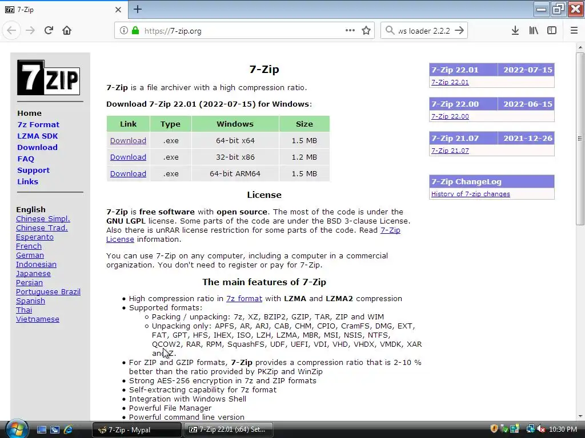Image resolution: width=585 pixels, height=438 pixels.
Task: Open the 7z format link
Action: 244,299
